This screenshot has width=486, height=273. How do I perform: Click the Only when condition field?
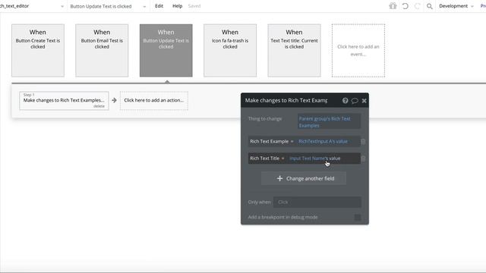tap(317, 202)
